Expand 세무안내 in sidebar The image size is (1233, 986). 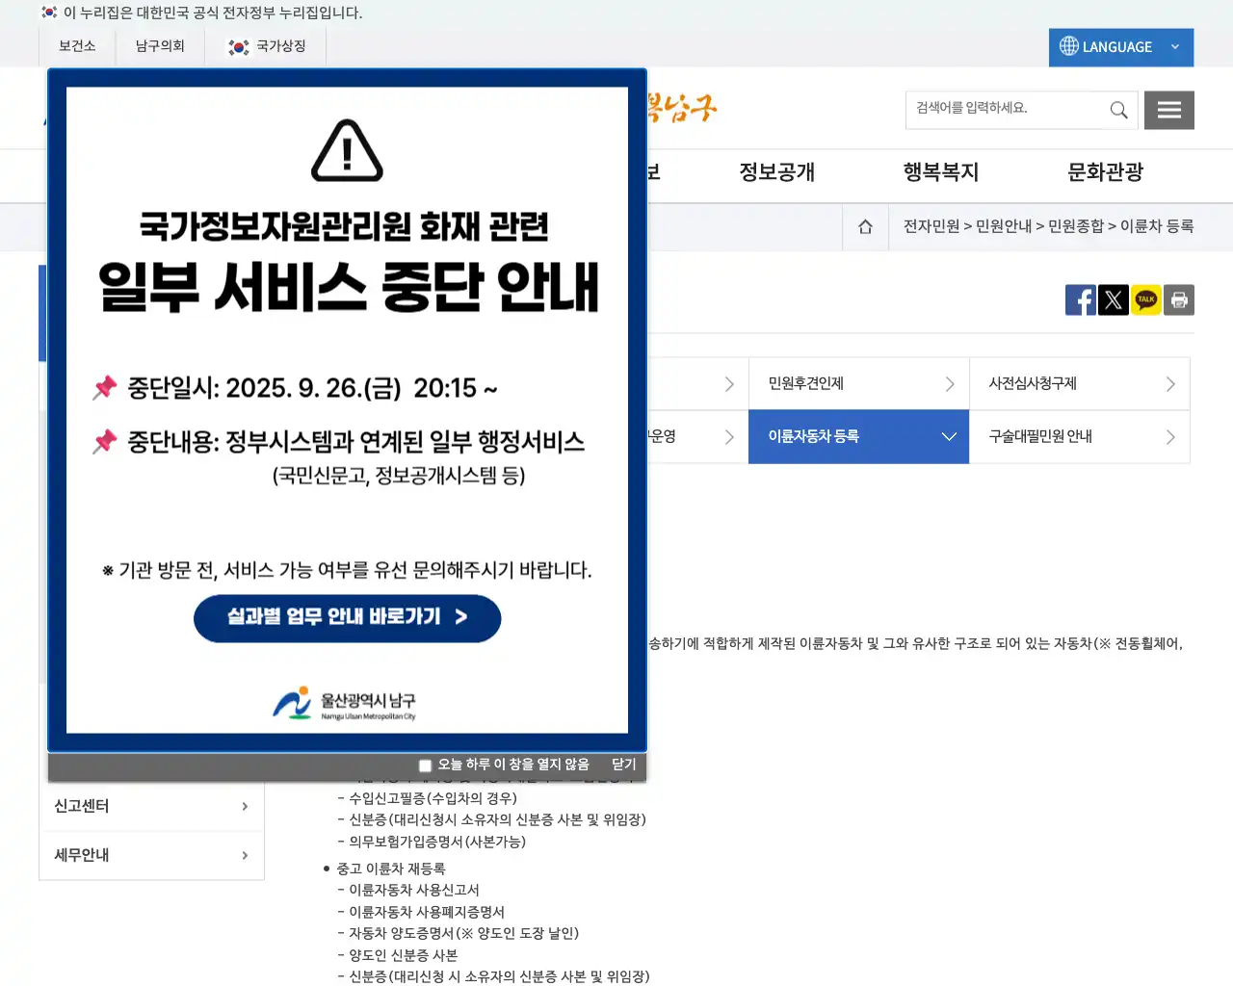click(x=151, y=855)
